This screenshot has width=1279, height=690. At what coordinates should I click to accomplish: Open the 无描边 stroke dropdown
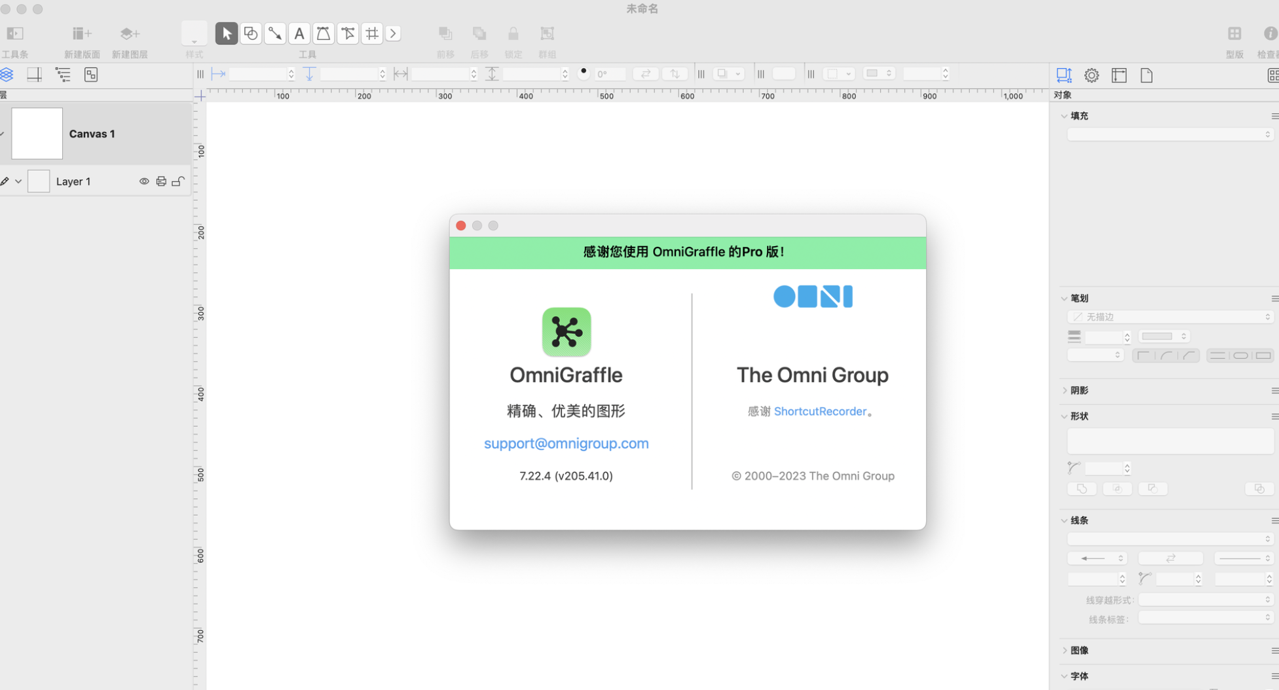pos(1170,316)
